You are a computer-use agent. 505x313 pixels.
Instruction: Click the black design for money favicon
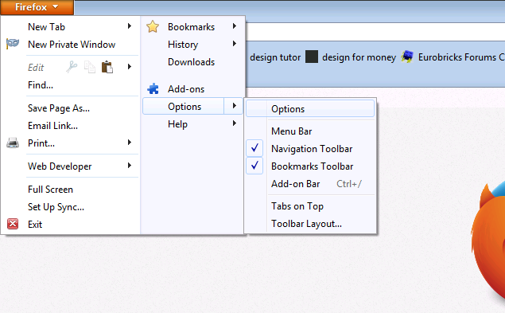(x=312, y=57)
